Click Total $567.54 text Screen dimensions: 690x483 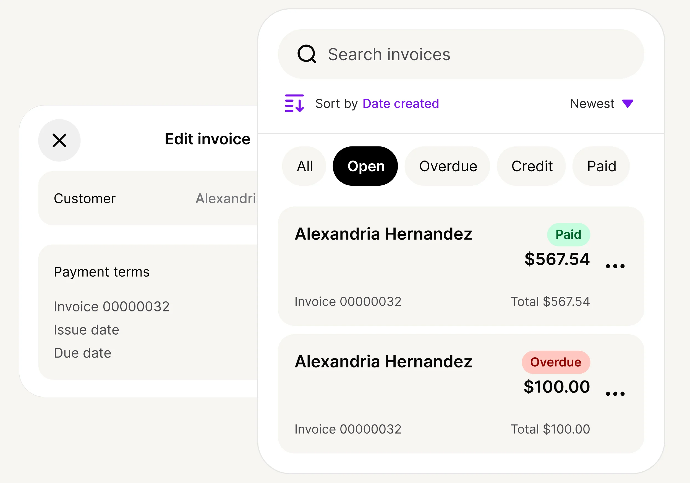pos(550,301)
